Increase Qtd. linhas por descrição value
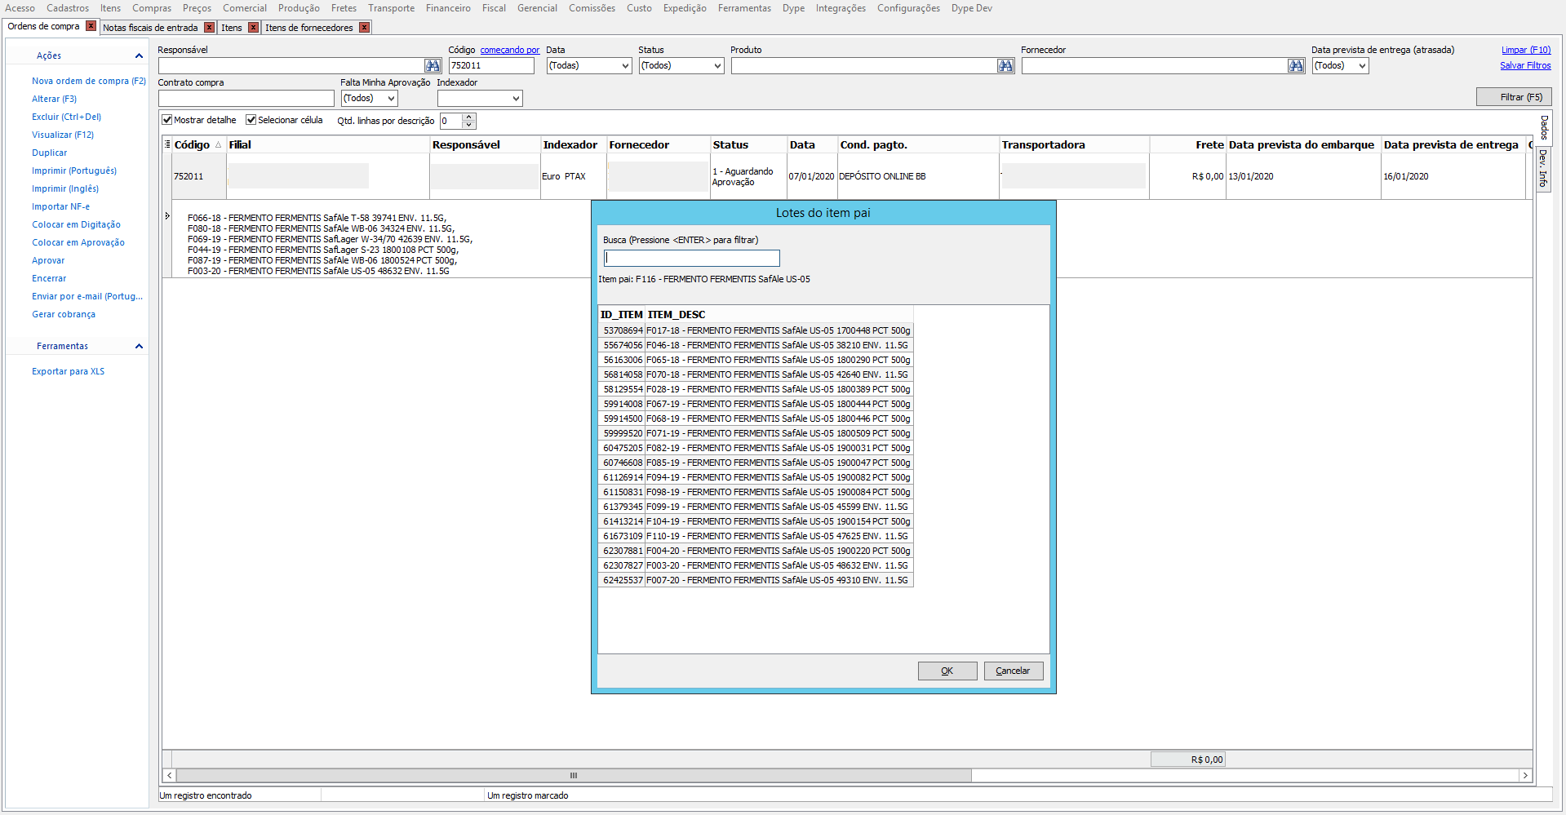1566x815 pixels. tap(469, 117)
